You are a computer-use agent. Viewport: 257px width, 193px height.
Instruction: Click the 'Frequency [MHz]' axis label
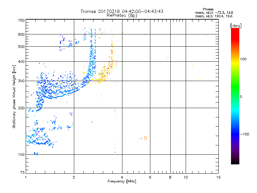click(x=122, y=181)
